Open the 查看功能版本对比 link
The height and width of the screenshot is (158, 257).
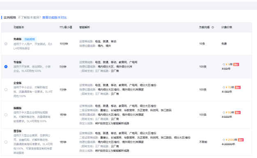point(55,18)
